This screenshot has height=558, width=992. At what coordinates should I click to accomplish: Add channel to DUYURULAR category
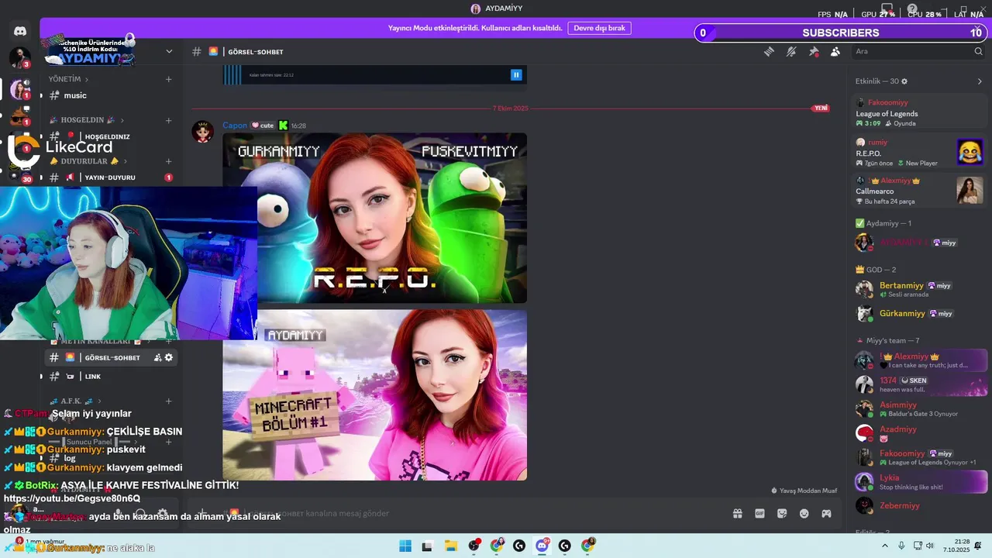(168, 161)
